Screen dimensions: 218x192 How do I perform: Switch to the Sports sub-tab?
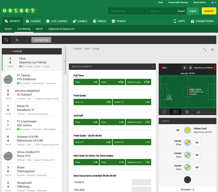coord(8,29)
